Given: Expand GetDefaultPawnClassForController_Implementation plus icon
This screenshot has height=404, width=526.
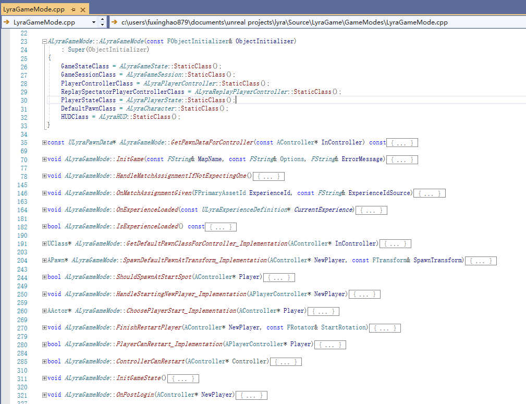Looking at the screenshot, I should pyautogui.click(x=44, y=243).
